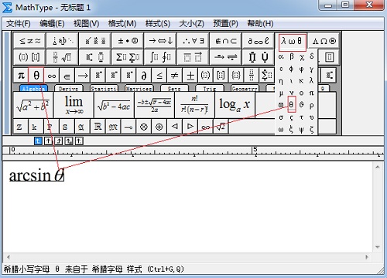Image resolution: width=387 pixels, height=278 pixels.
Task: Insert square root of 2 in bottom row
Action: (x=221, y=127)
